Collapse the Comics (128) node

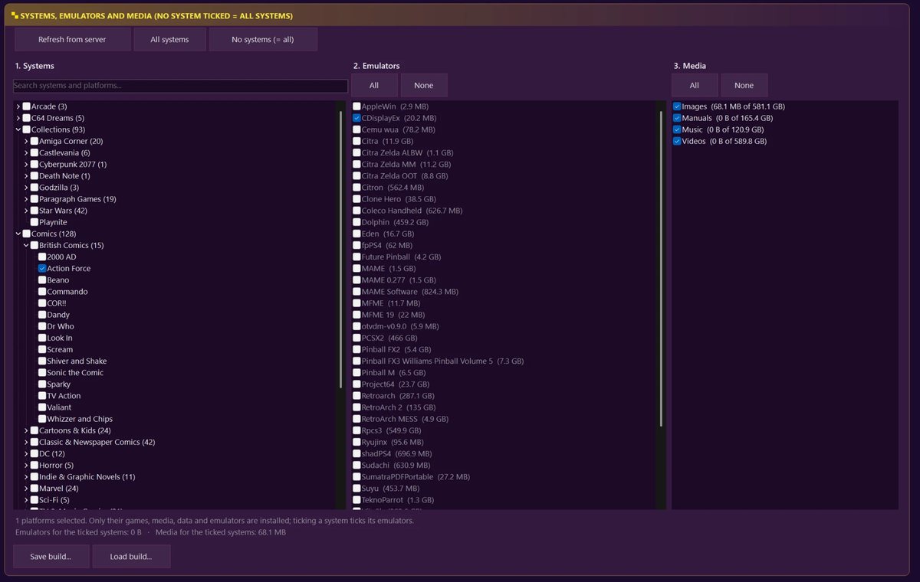(x=18, y=234)
